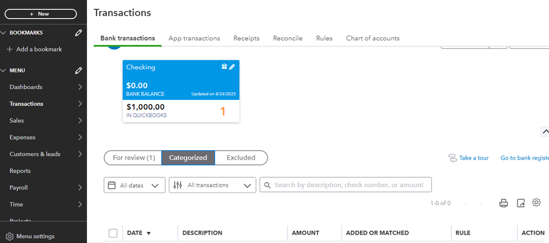Screen dimensions: 549x243
Task: Click the bank icon on Checking card
Action: [224, 67]
